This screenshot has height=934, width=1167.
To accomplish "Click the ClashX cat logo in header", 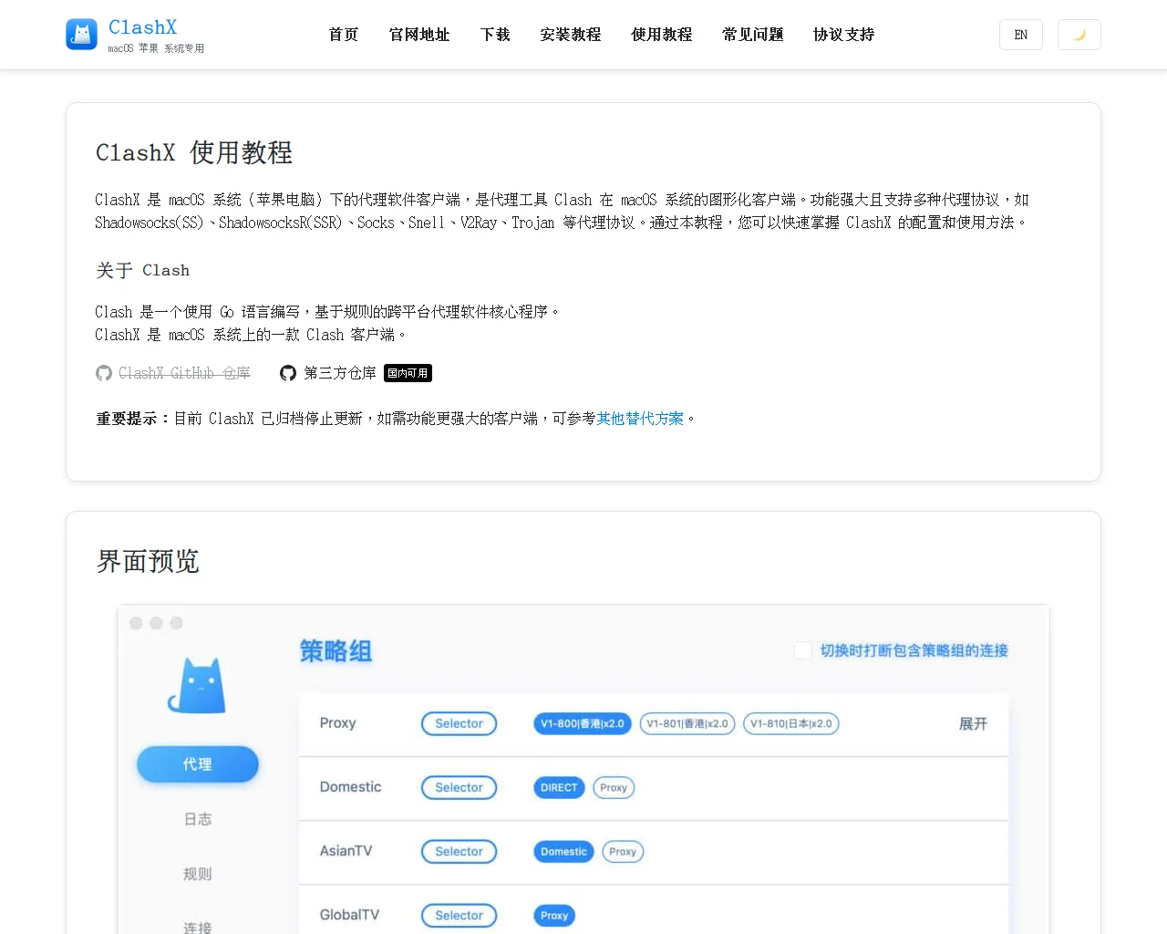I will click(x=82, y=35).
